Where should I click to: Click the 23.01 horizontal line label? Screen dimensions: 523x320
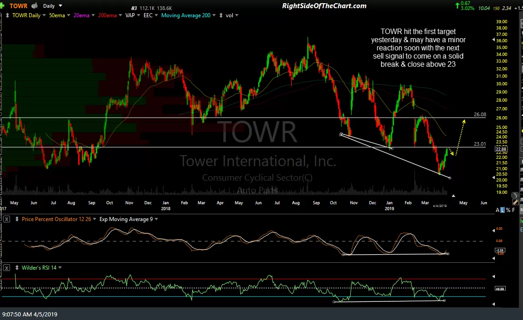(x=480, y=144)
